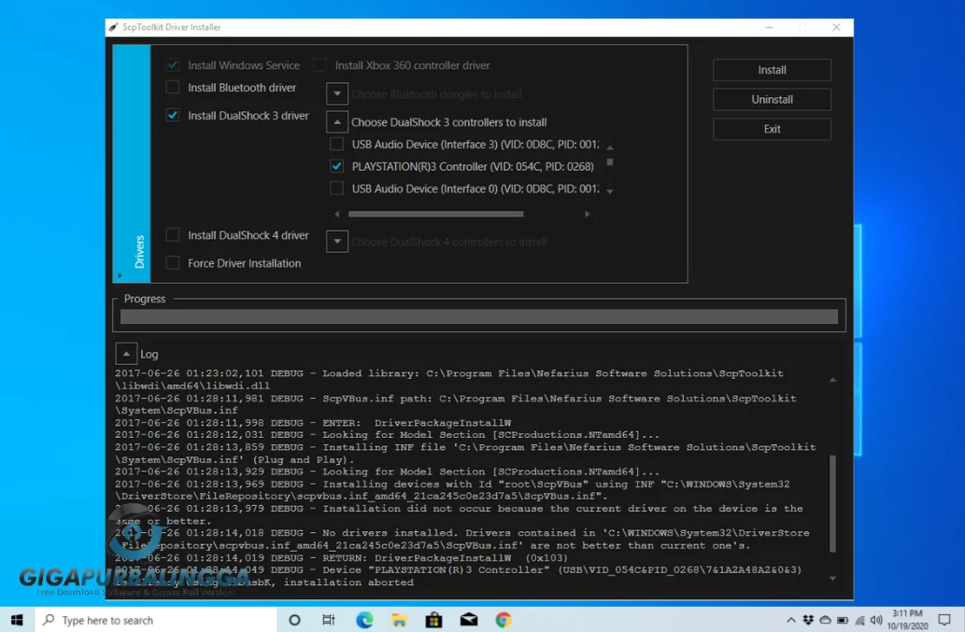
Task: Uncheck PLAYSTATION(R)3 Controller in the list
Action: coord(336,166)
